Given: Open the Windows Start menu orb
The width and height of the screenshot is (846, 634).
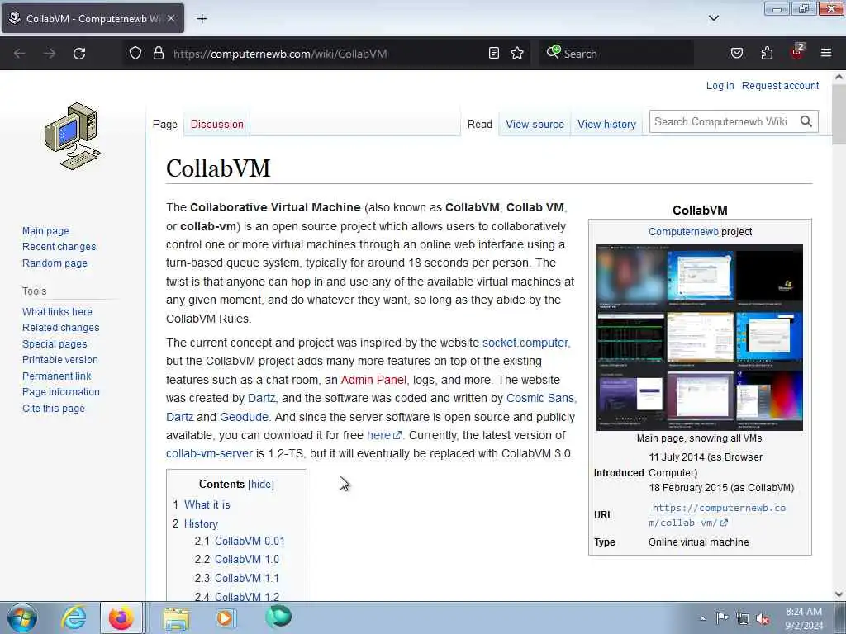Looking at the screenshot, I should 22,617.
